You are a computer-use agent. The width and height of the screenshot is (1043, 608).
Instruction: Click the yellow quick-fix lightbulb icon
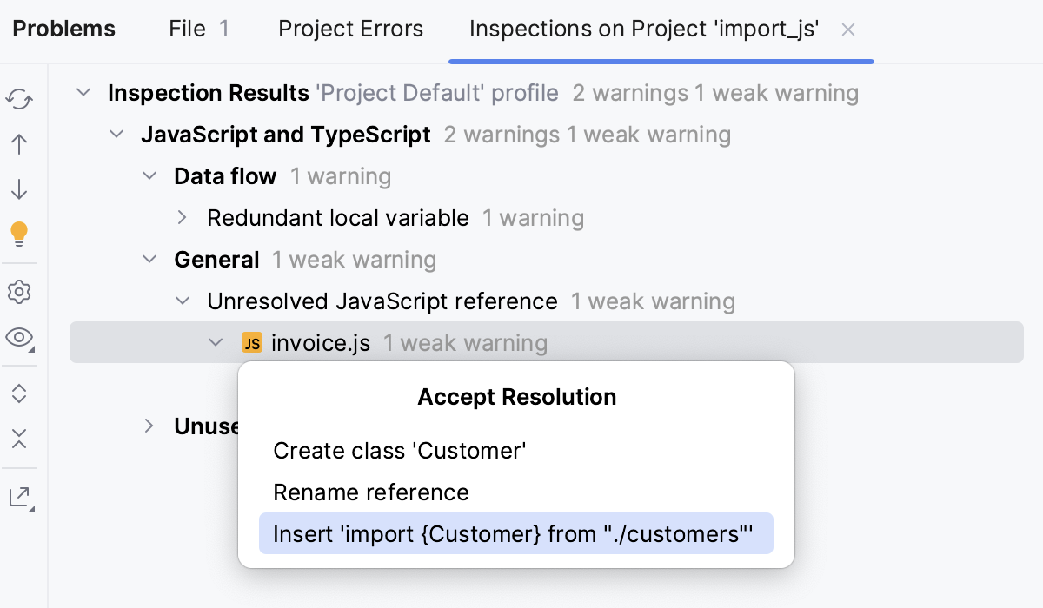(x=19, y=234)
